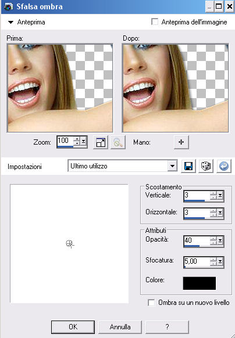Screen dimensions: 235x338
Task: Confirm the shadow with the OK button
Action: (73, 327)
